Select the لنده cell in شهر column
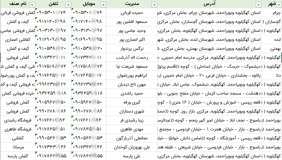The image size is (282, 160). pyautogui.click(x=272, y=40)
